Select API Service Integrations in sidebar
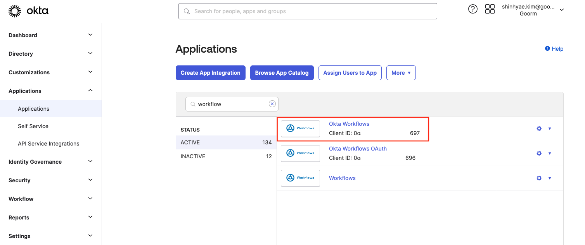 [48, 144]
